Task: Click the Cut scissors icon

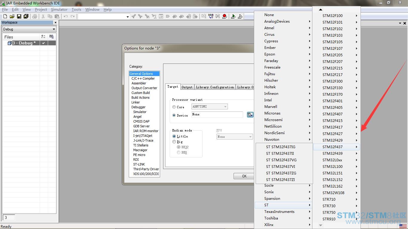Action: pos(43,16)
